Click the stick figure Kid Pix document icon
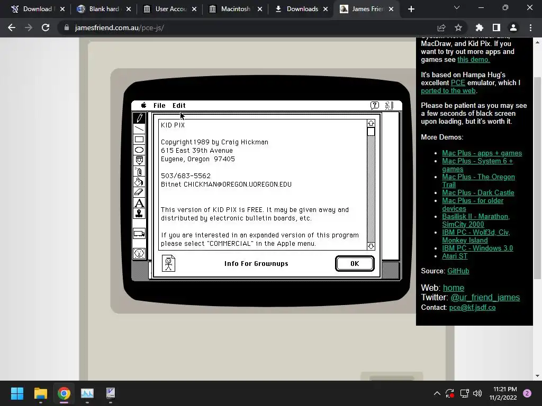This screenshot has width=542, height=406. point(168,263)
